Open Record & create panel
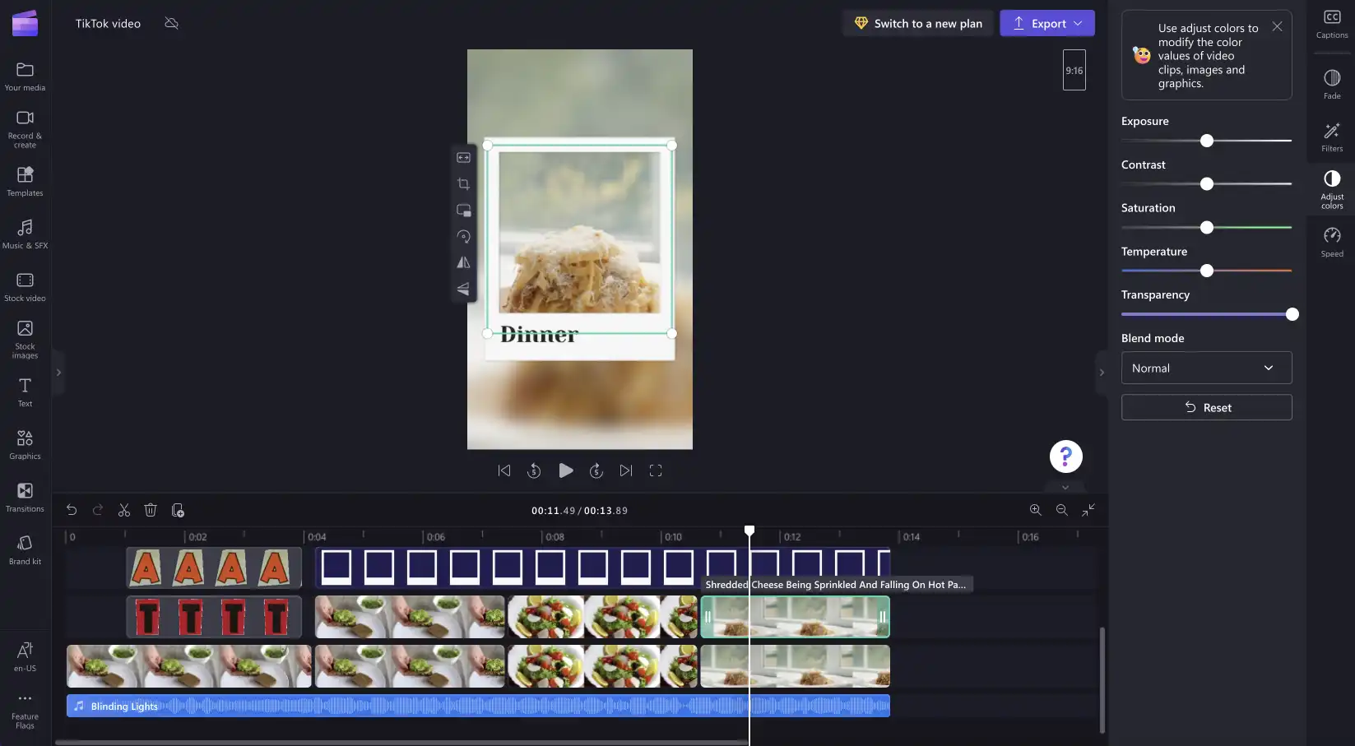The image size is (1355, 746). pyautogui.click(x=25, y=129)
